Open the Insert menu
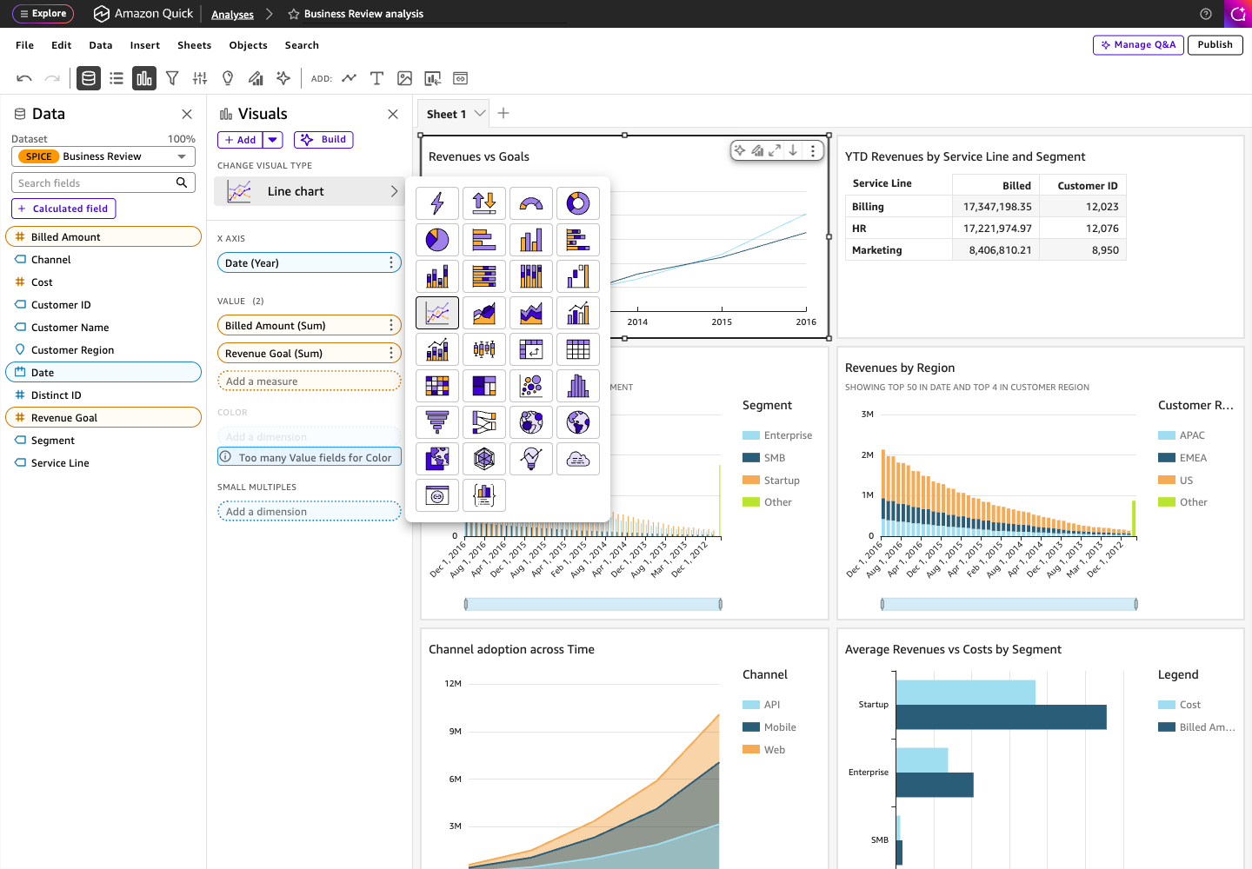The image size is (1252, 869). tap(145, 45)
